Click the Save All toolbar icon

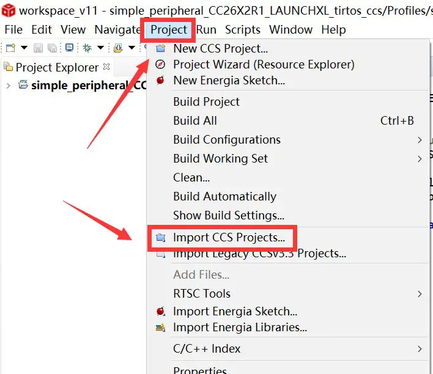click(52, 48)
